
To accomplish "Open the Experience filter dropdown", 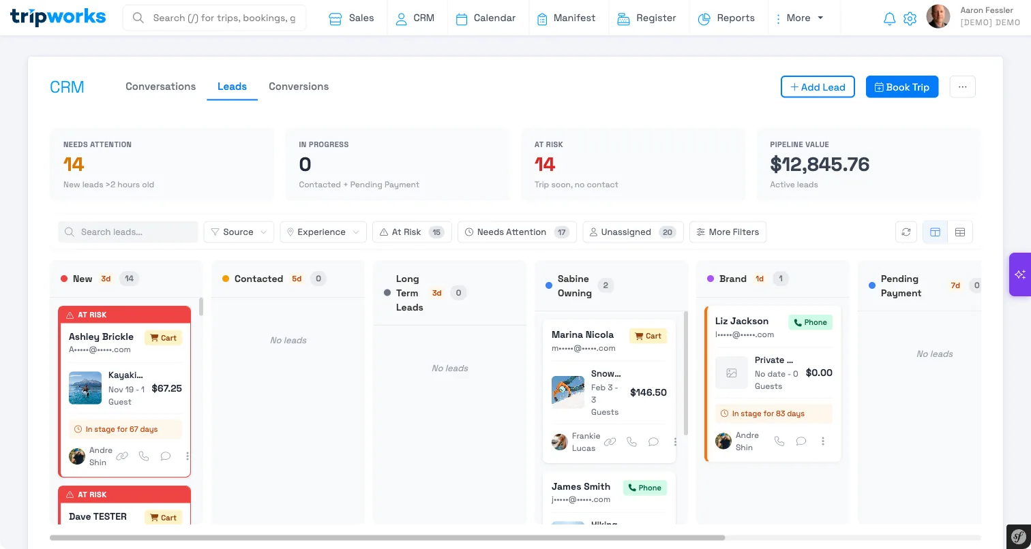I will (x=323, y=232).
